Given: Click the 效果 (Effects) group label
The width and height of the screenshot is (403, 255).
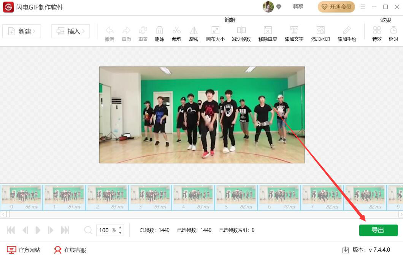Looking at the screenshot, I should [x=386, y=20].
